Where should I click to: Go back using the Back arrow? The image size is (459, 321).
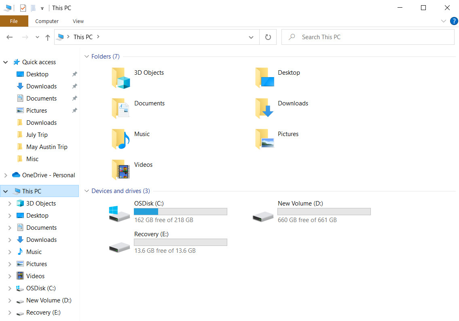pyautogui.click(x=10, y=37)
